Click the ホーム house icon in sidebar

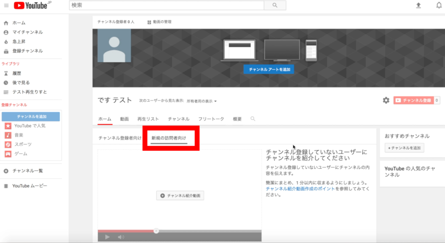pyautogui.click(x=6, y=23)
